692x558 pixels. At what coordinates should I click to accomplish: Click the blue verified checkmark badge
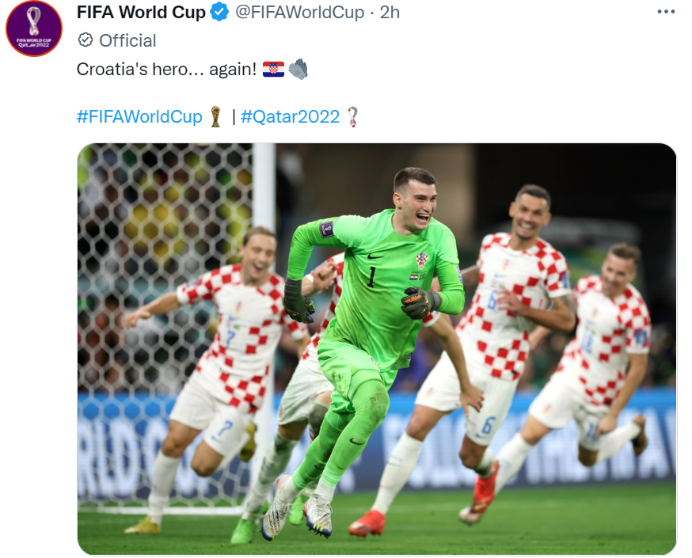219,12
